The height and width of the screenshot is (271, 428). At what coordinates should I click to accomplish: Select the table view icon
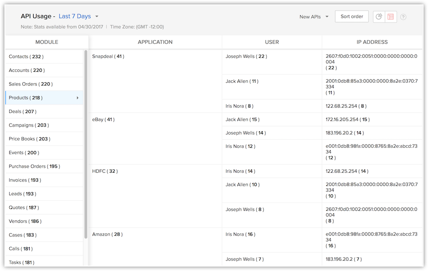pos(390,17)
